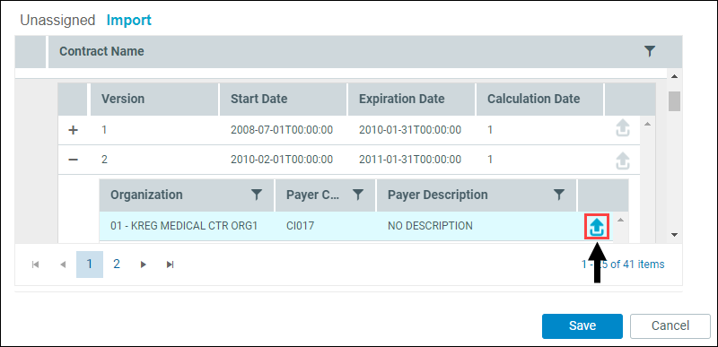
Task: Click the import icon for KREG MEDICAL CTR
Action: click(597, 226)
